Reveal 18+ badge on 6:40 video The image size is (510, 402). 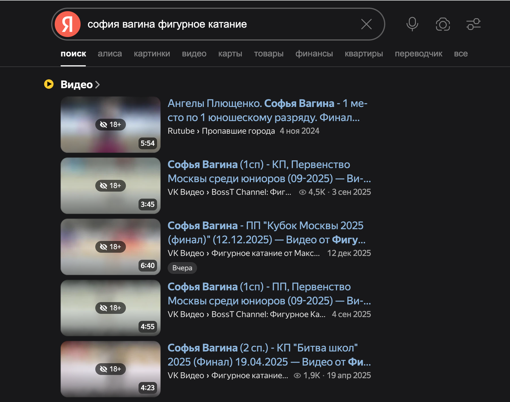pos(110,247)
